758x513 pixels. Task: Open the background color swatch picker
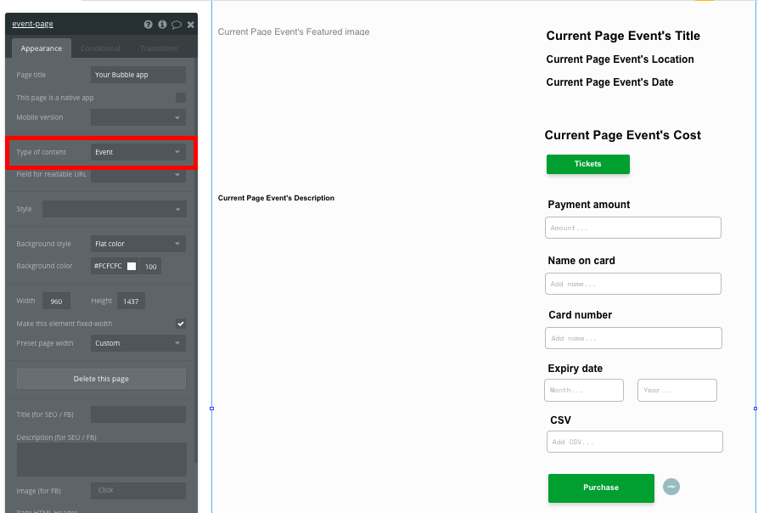coord(132,266)
